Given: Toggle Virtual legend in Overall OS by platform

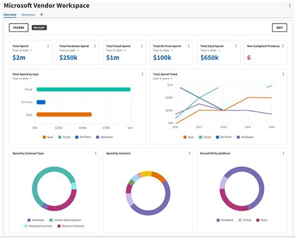Looking at the screenshot, I should pos(245,220).
